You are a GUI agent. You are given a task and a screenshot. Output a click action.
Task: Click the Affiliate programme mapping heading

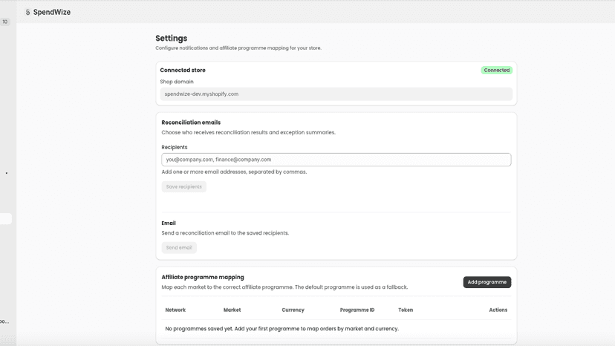pyautogui.click(x=203, y=277)
